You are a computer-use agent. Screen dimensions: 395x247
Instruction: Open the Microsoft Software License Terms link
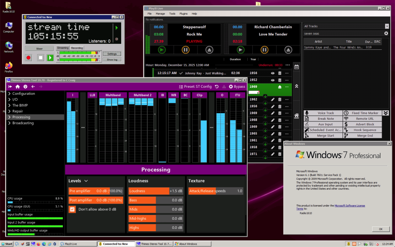click(350, 206)
